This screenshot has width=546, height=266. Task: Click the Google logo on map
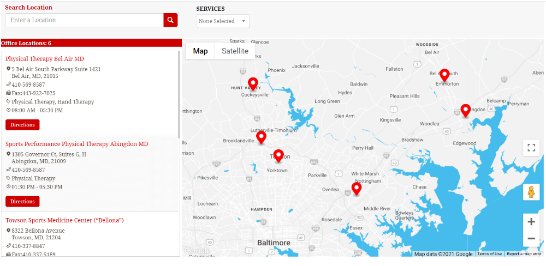pos(197,251)
